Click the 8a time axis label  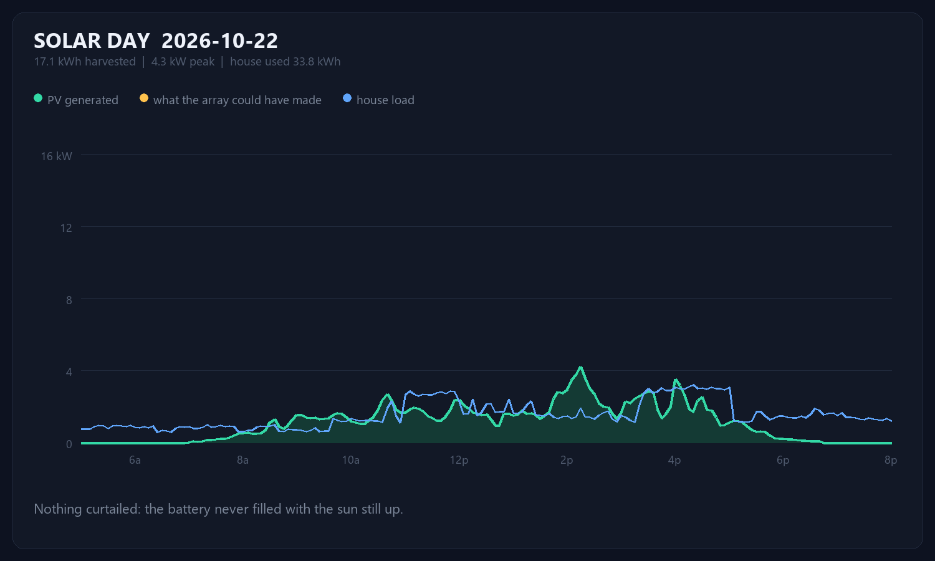click(x=242, y=461)
